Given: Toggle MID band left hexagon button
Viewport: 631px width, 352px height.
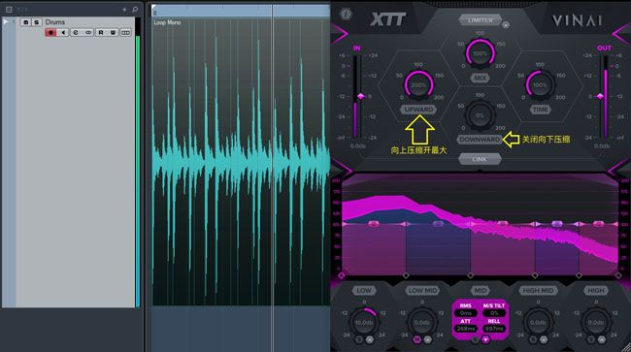Looking at the screenshot, I should pyautogui.click(x=475, y=340).
